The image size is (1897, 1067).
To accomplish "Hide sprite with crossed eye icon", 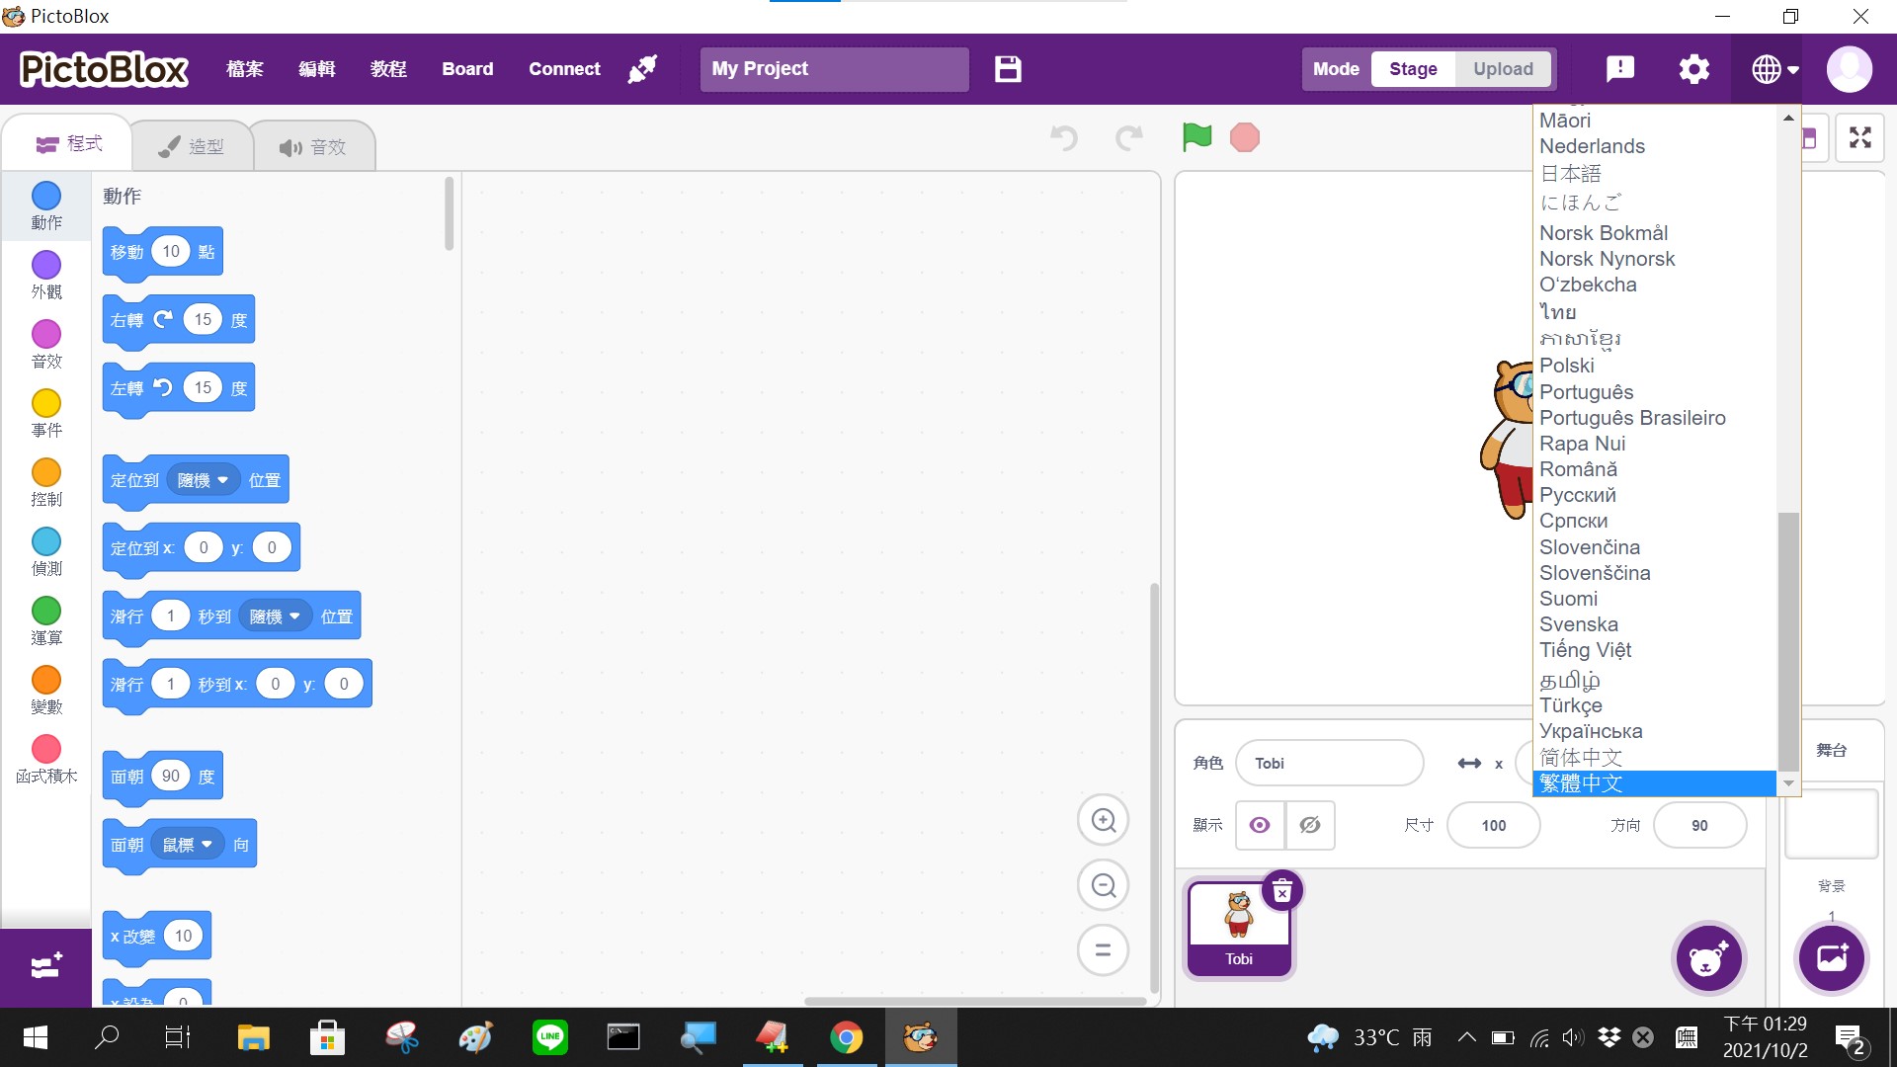I will (1310, 825).
